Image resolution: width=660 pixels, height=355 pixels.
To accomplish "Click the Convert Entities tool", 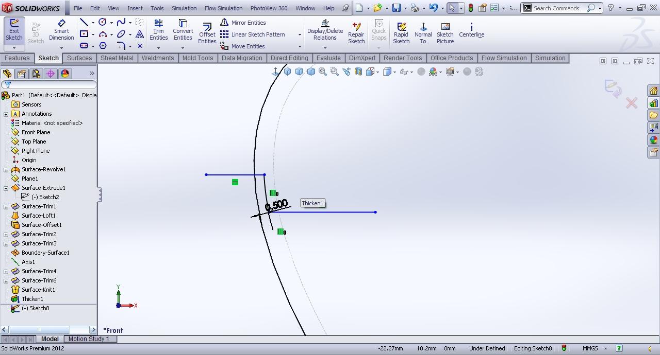I will click(183, 30).
